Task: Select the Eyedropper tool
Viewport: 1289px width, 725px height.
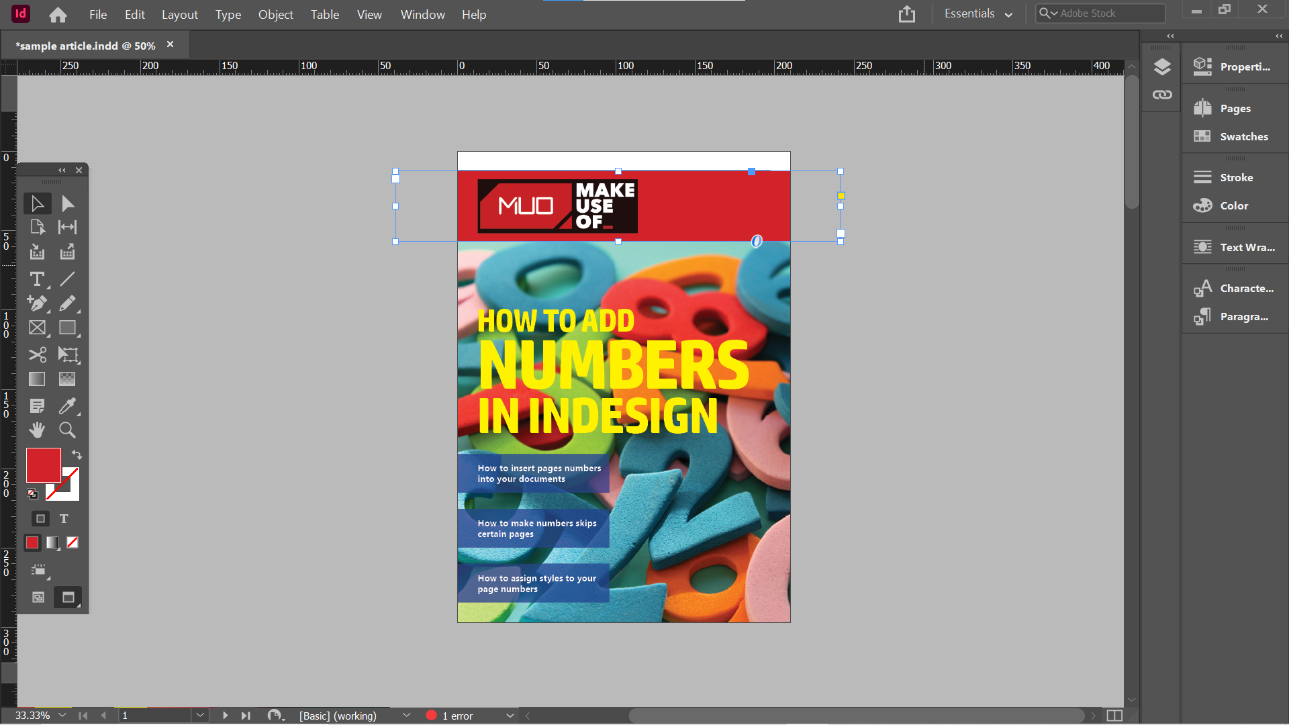Action: (x=68, y=405)
